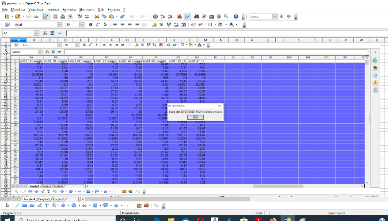
Task: Open the blue Help icon in main toolbar
Action: (x=236, y=17)
